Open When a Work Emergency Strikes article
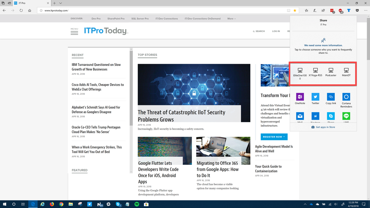The height and width of the screenshot is (208, 370). coord(97,149)
